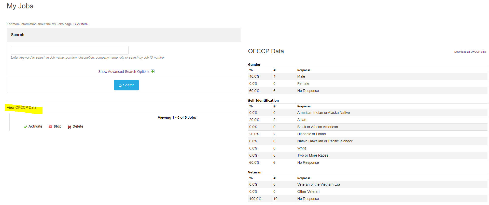Click the Viewing 1 - 5 of 5 Jobs label
Viewport: 489px width, 205px height.
click(x=177, y=117)
